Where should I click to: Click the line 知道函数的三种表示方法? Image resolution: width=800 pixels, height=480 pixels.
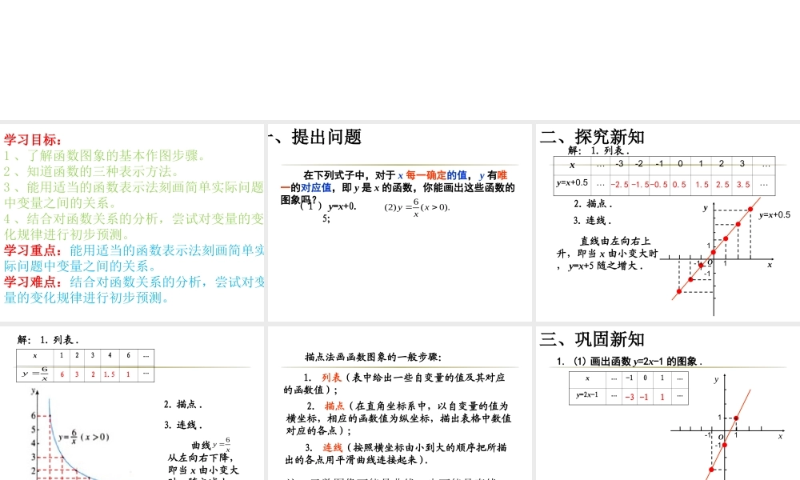(92, 171)
